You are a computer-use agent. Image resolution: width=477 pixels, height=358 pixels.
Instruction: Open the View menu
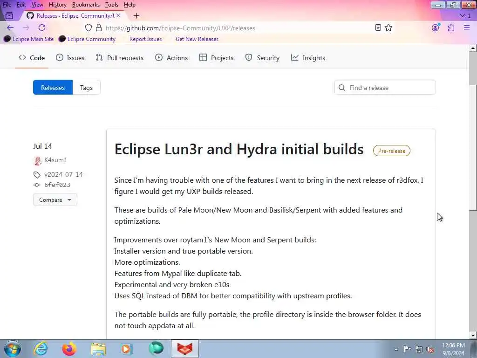pos(37,5)
